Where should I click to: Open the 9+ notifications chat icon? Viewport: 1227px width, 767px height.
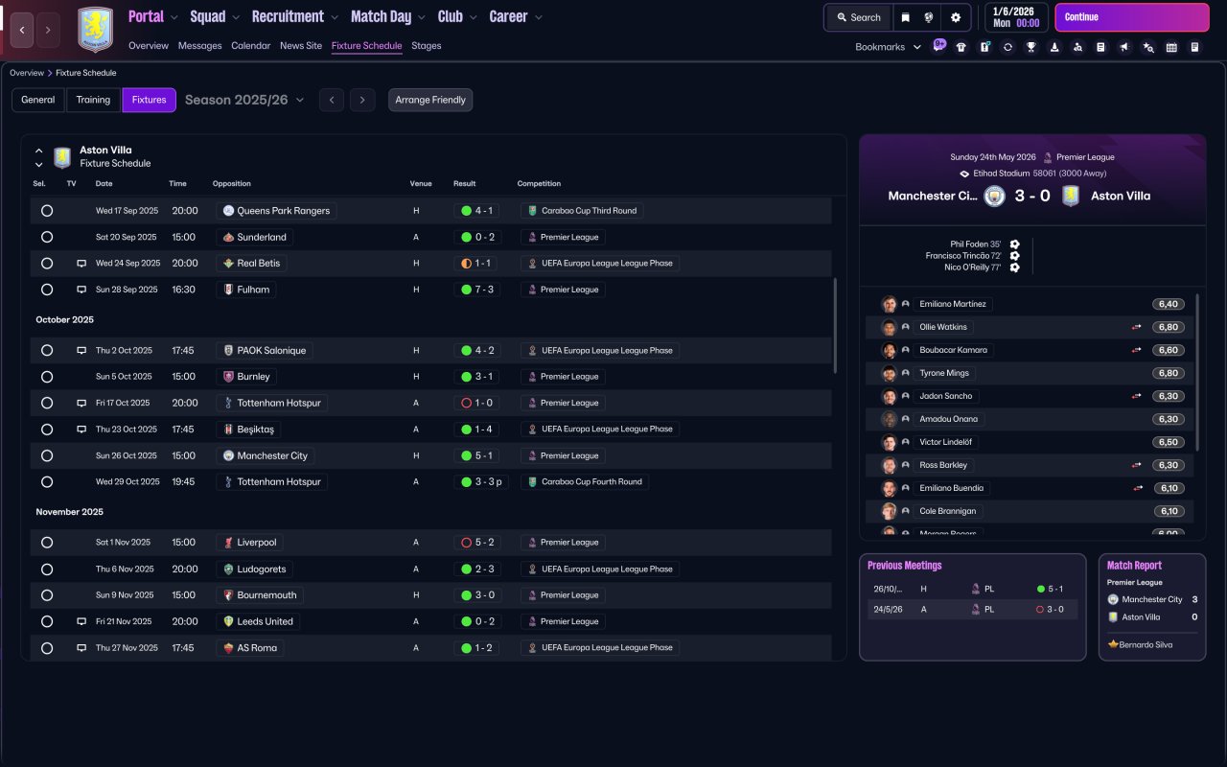pyautogui.click(x=938, y=46)
